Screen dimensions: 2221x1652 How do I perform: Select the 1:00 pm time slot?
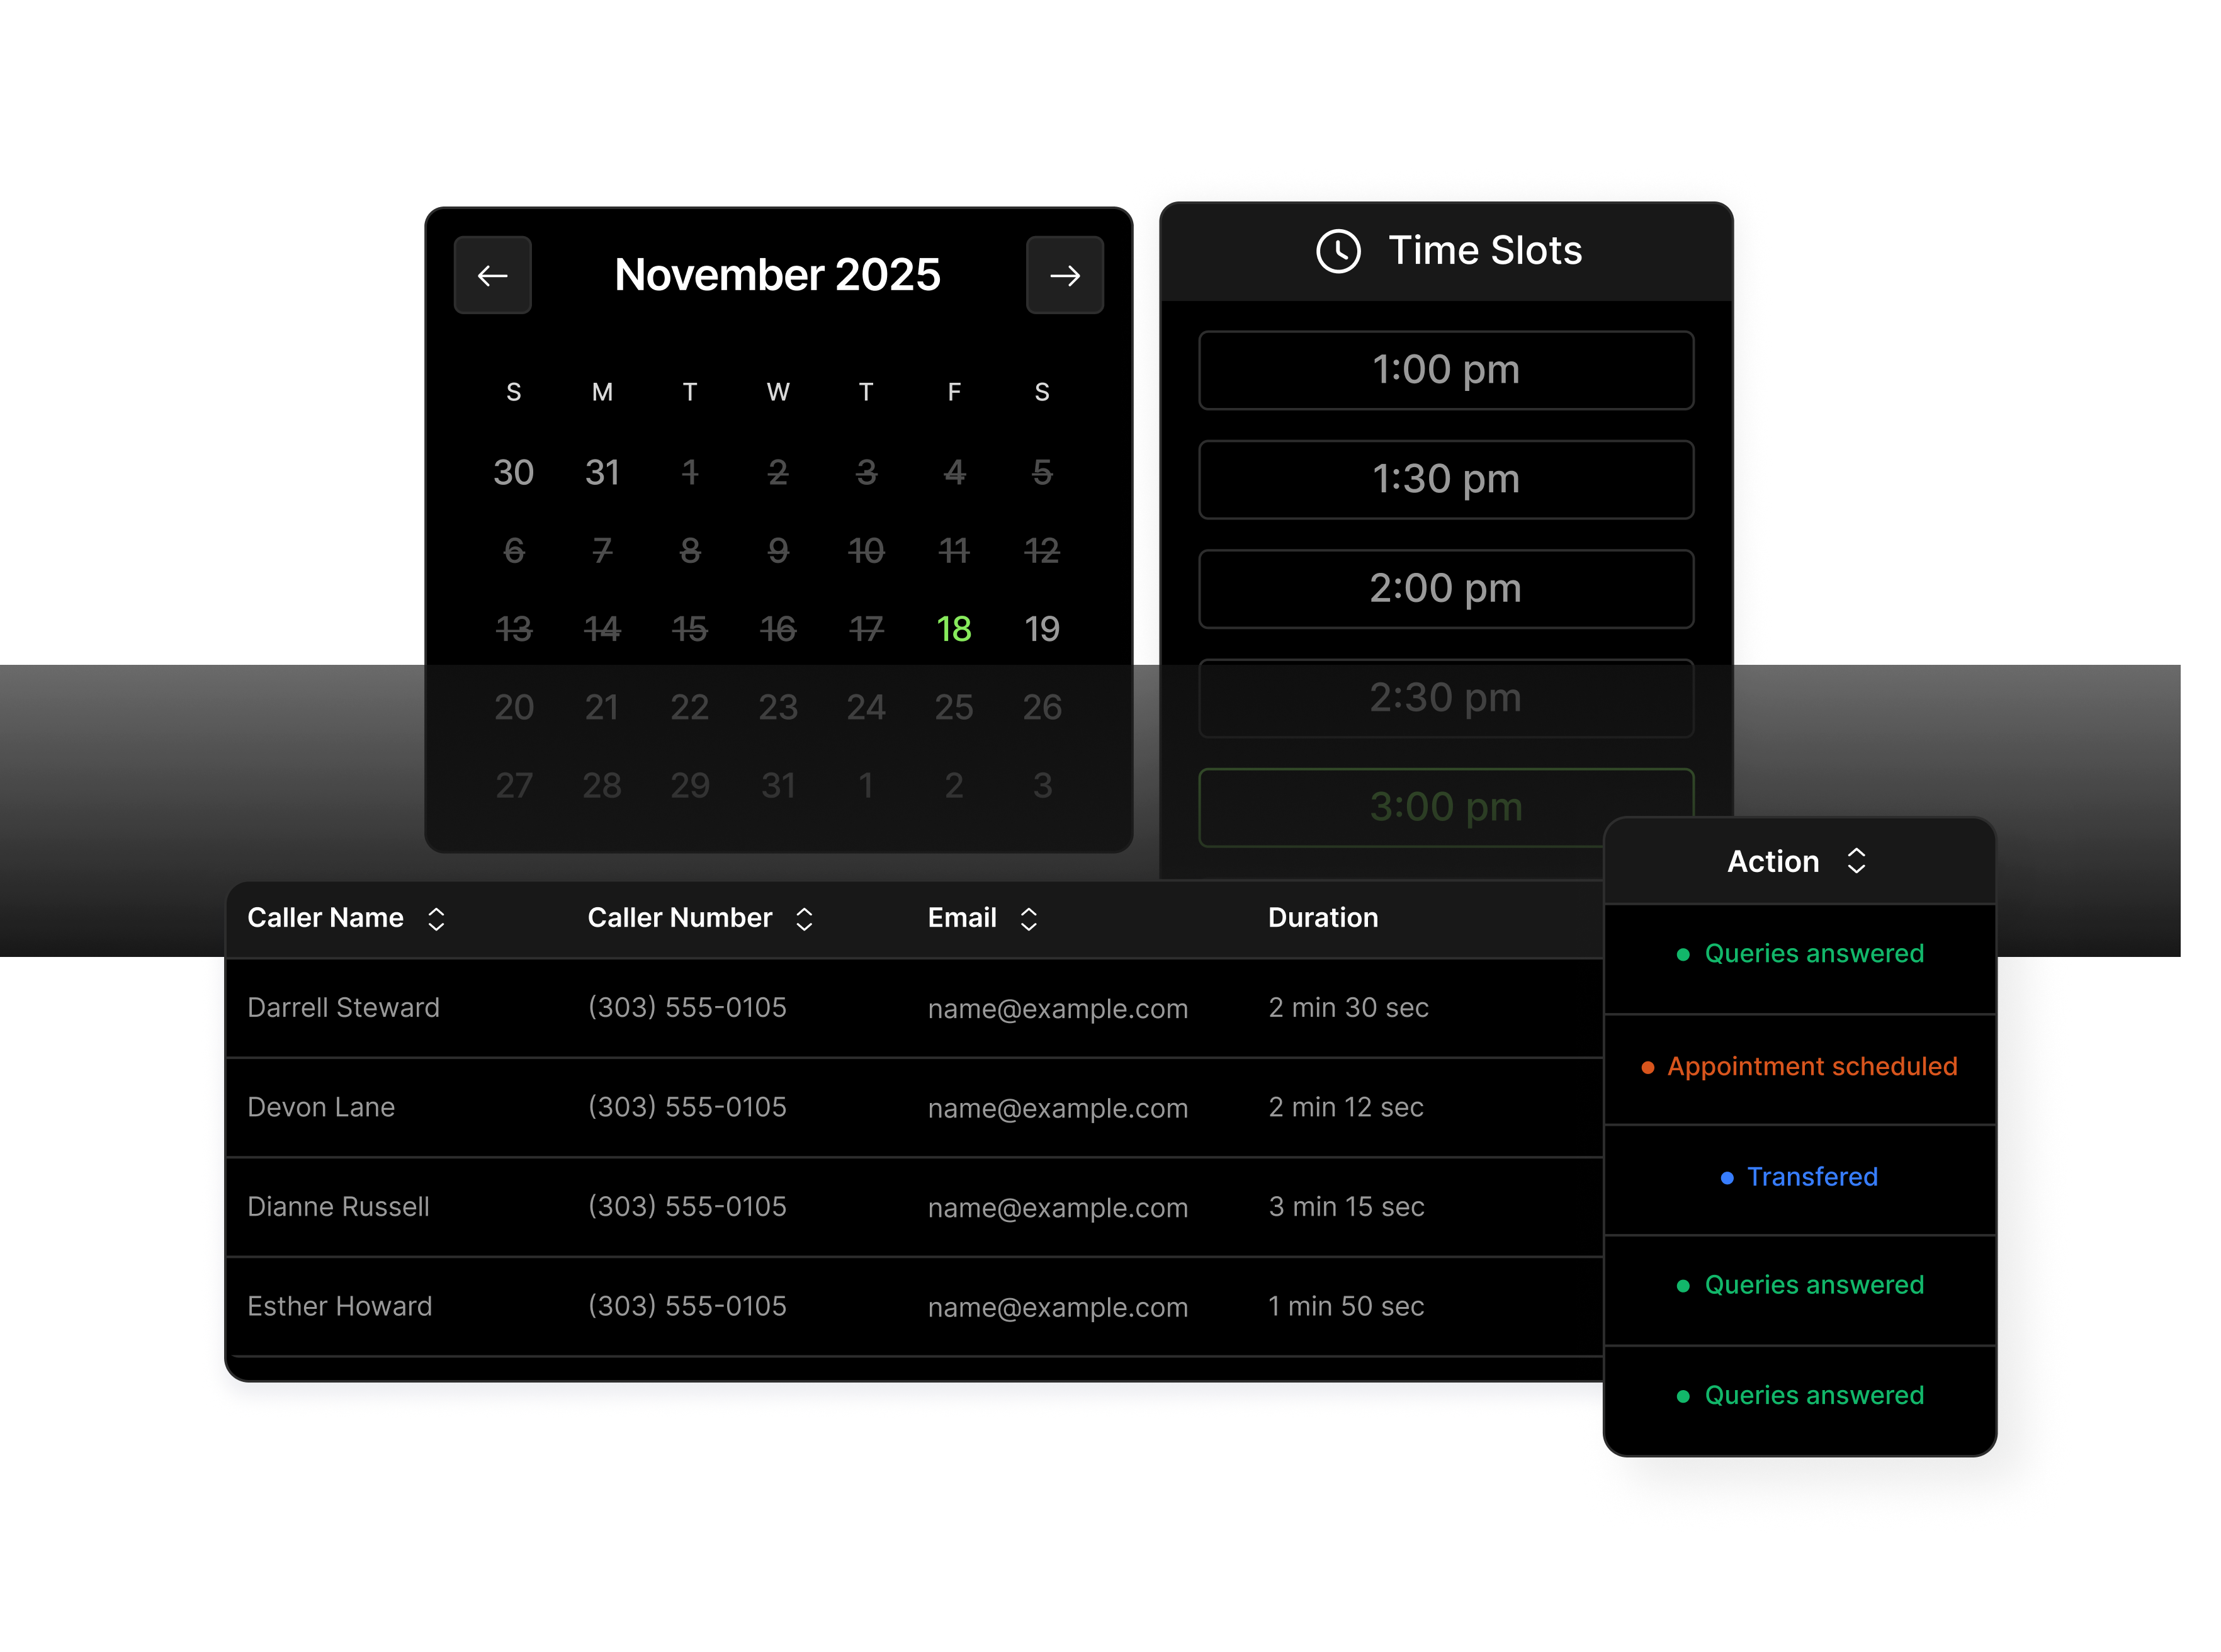[x=1445, y=370]
